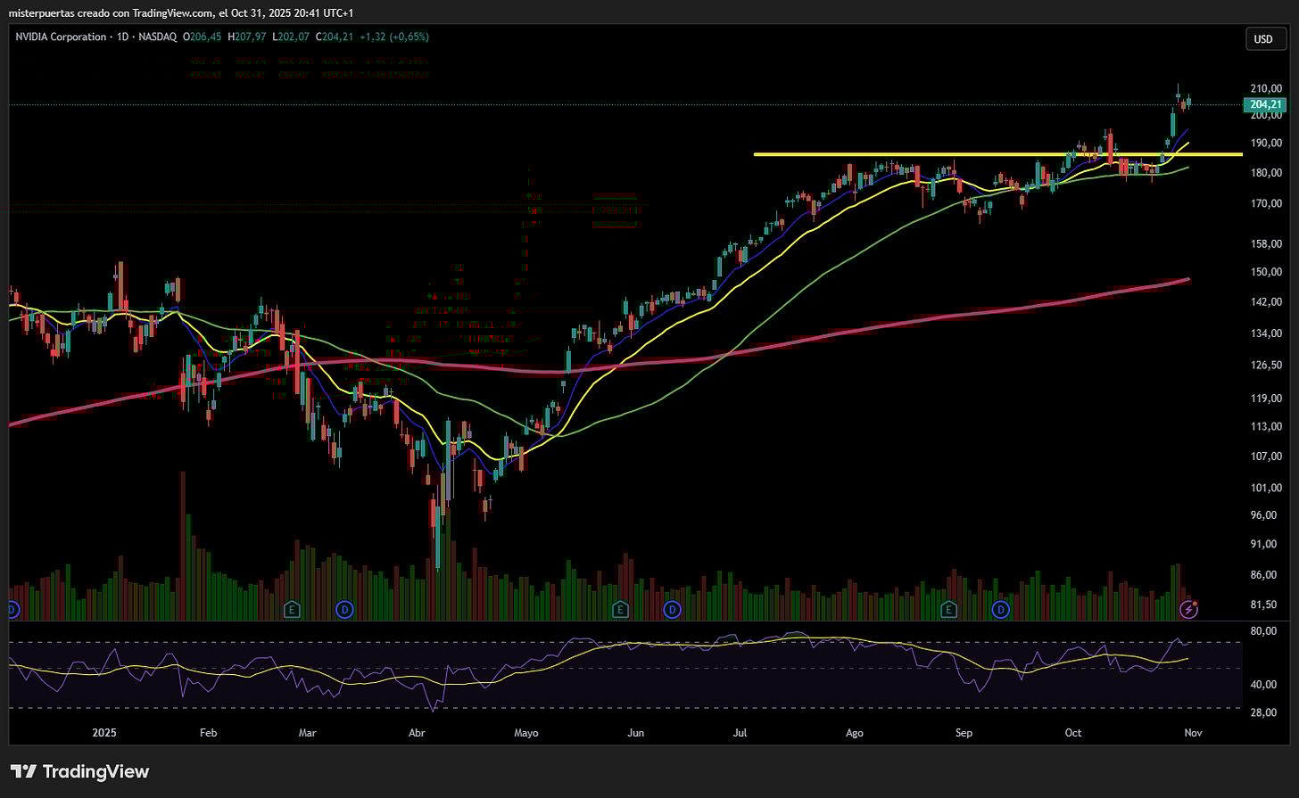Click the 134,00 price axis label
Image resolution: width=1299 pixels, height=798 pixels.
1267,333
